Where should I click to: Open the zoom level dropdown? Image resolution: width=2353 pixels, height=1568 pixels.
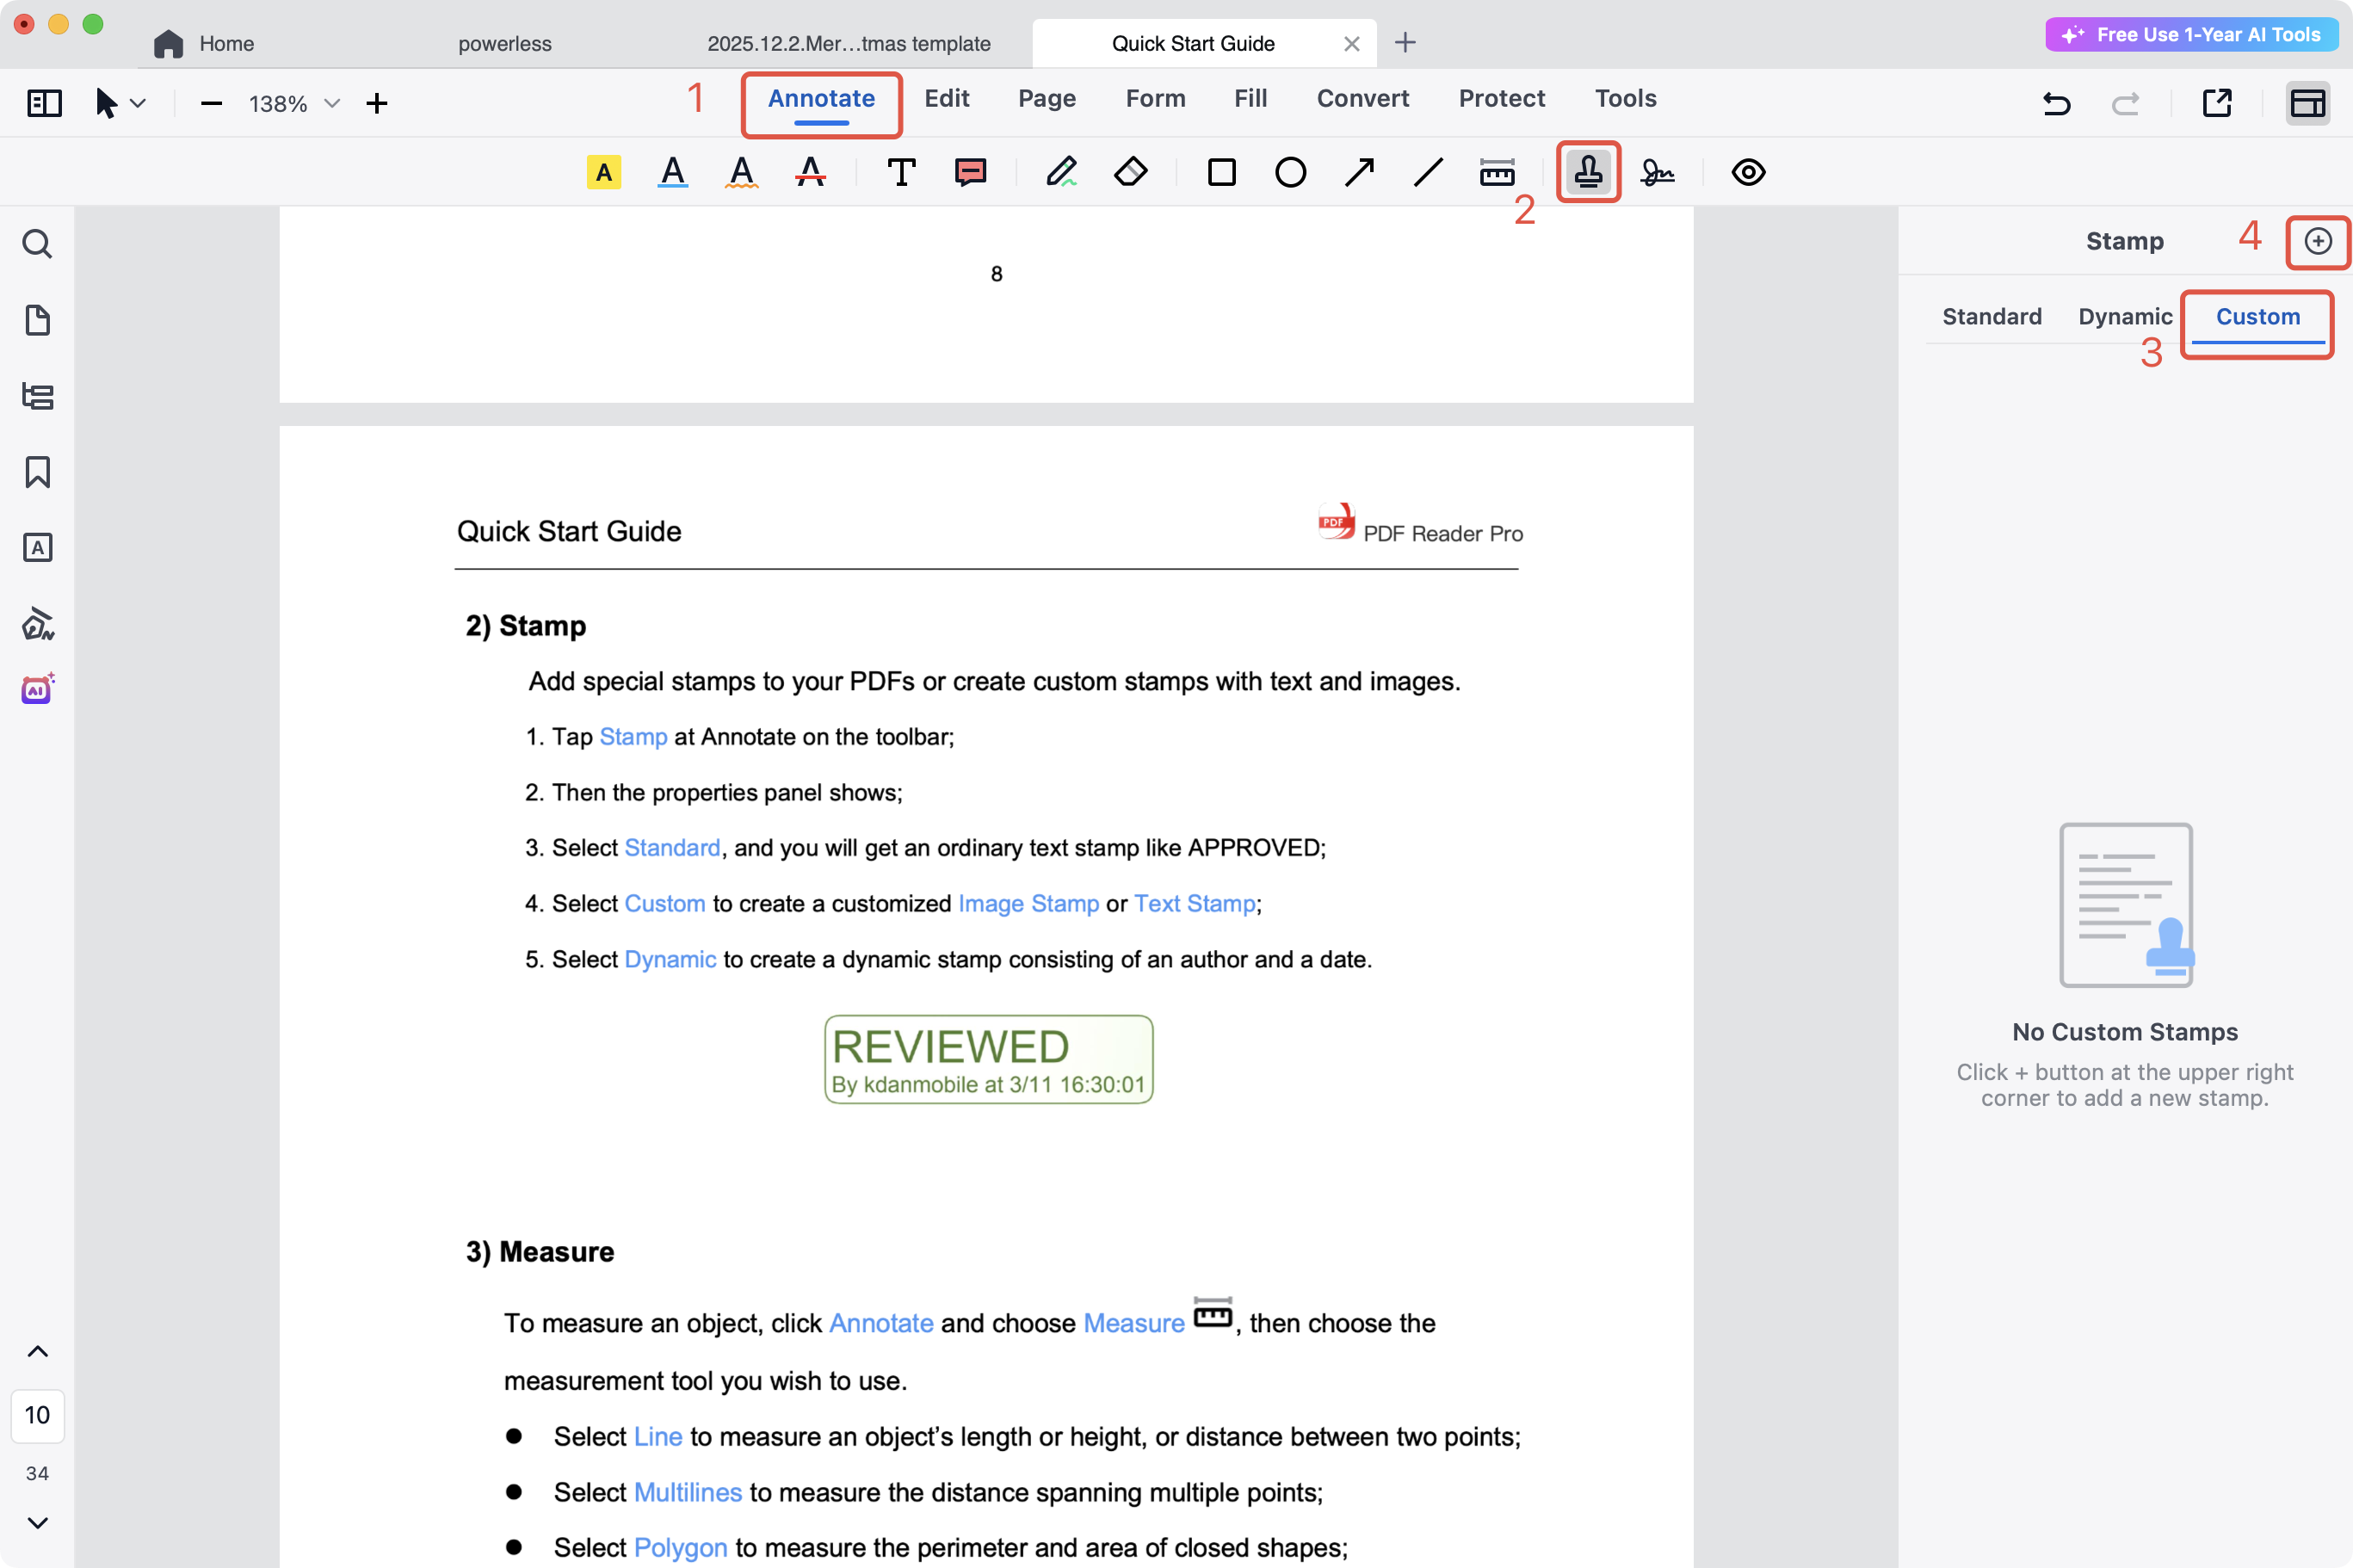(x=332, y=103)
